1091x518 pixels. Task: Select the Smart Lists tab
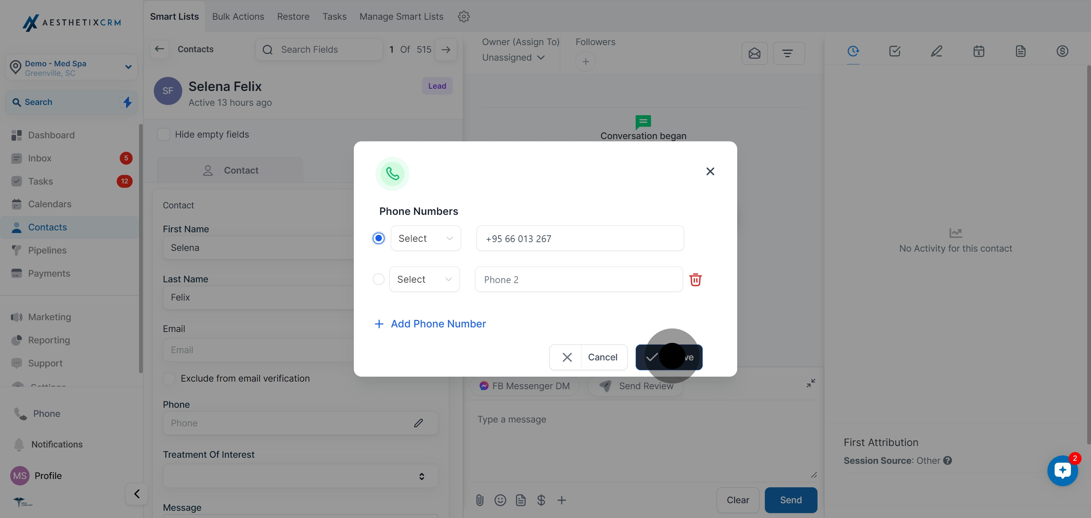pyautogui.click(x=174, y=17)
